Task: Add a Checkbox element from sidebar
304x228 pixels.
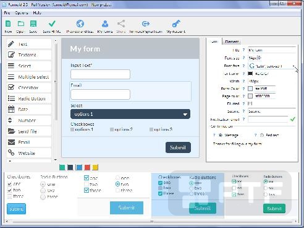Action: click(29, 87)
